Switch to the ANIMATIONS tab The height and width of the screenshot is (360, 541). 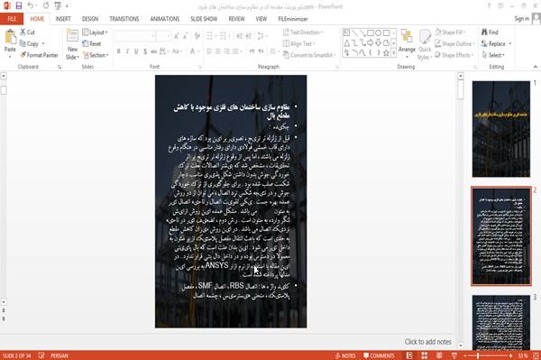[165, 19]
